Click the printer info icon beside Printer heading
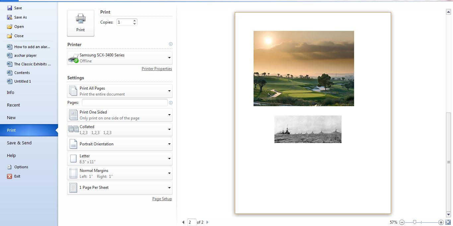 (171, 44)
